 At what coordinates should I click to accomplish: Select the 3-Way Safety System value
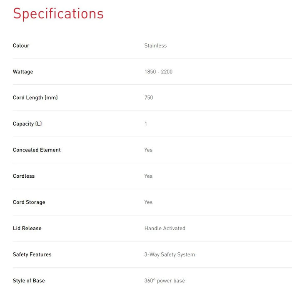(170, 254)
